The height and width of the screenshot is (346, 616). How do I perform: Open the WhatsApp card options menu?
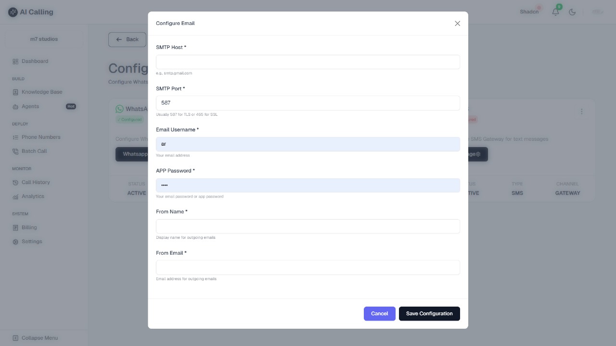pos(582,111)
